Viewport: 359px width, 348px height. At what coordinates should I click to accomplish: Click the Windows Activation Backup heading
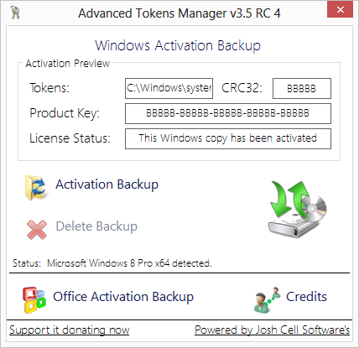[178, 45]
